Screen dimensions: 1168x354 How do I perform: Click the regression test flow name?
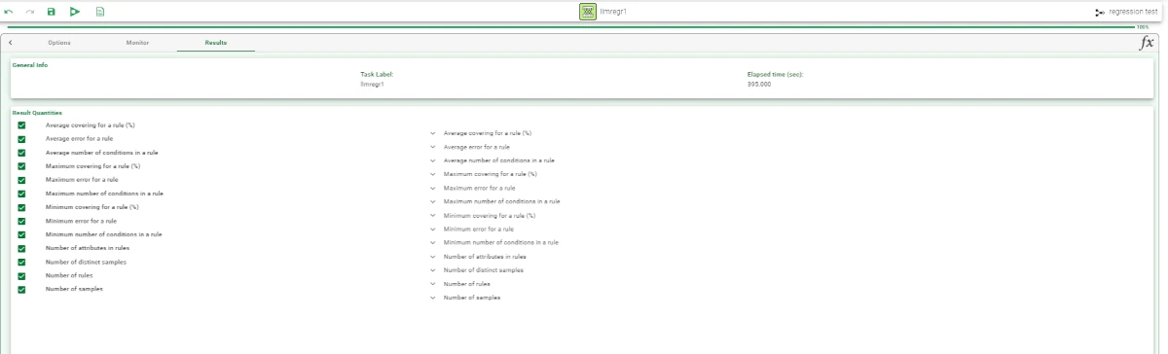tap(1134, 12)
